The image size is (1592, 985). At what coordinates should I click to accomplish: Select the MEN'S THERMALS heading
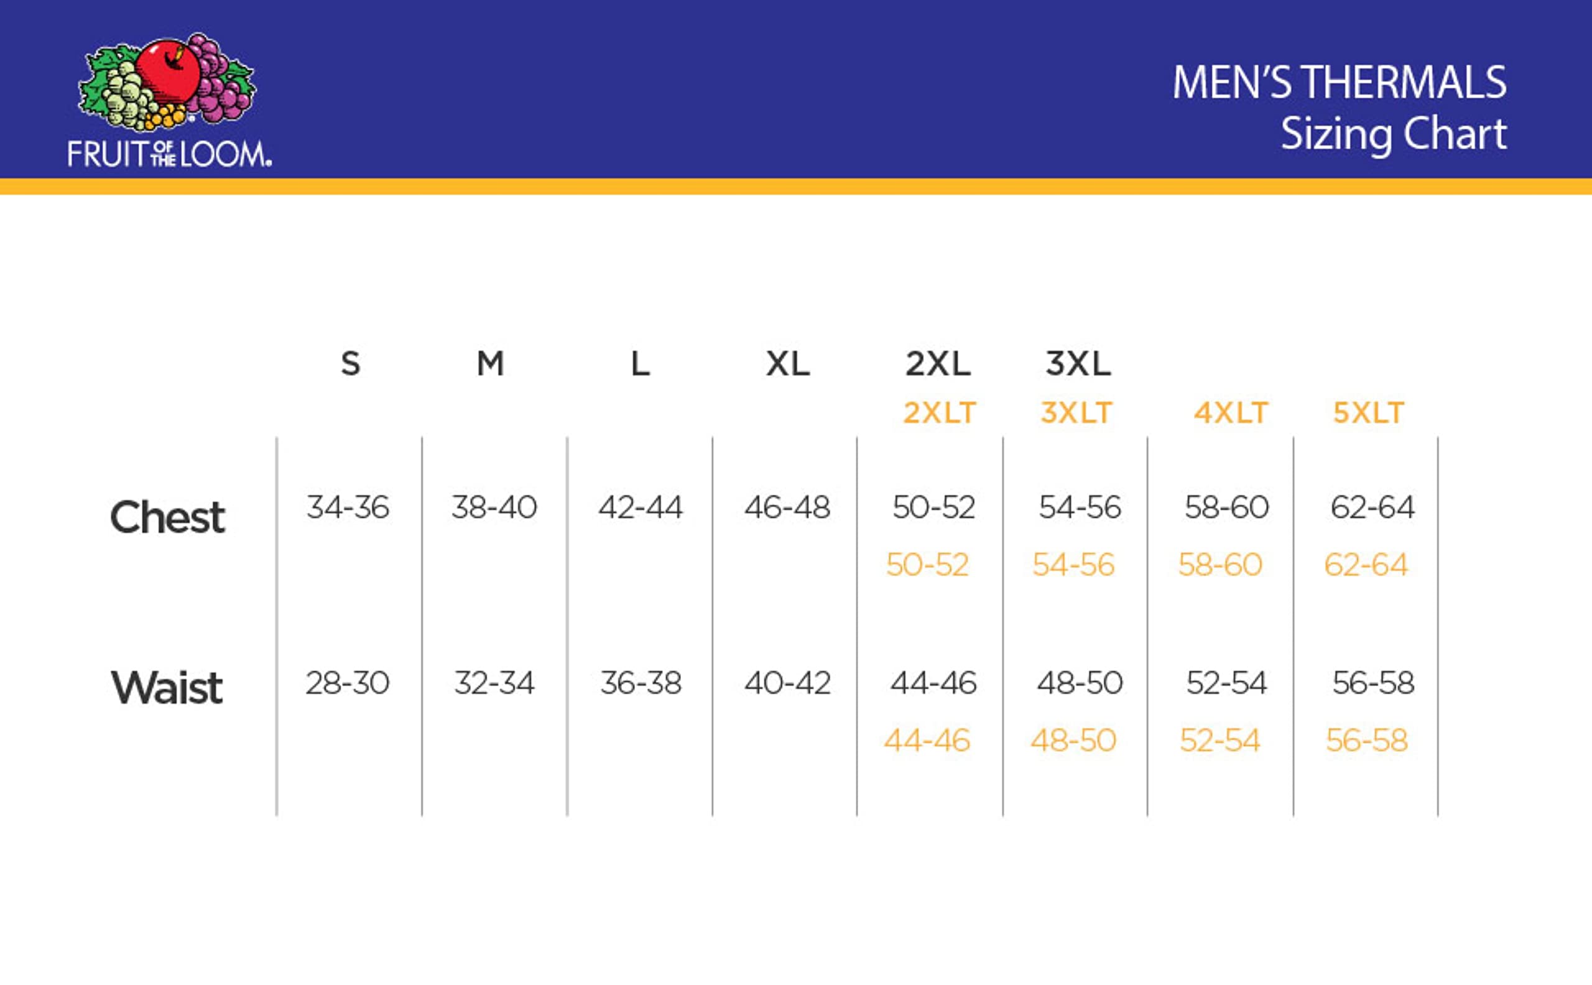click(x=1340, y=82)
